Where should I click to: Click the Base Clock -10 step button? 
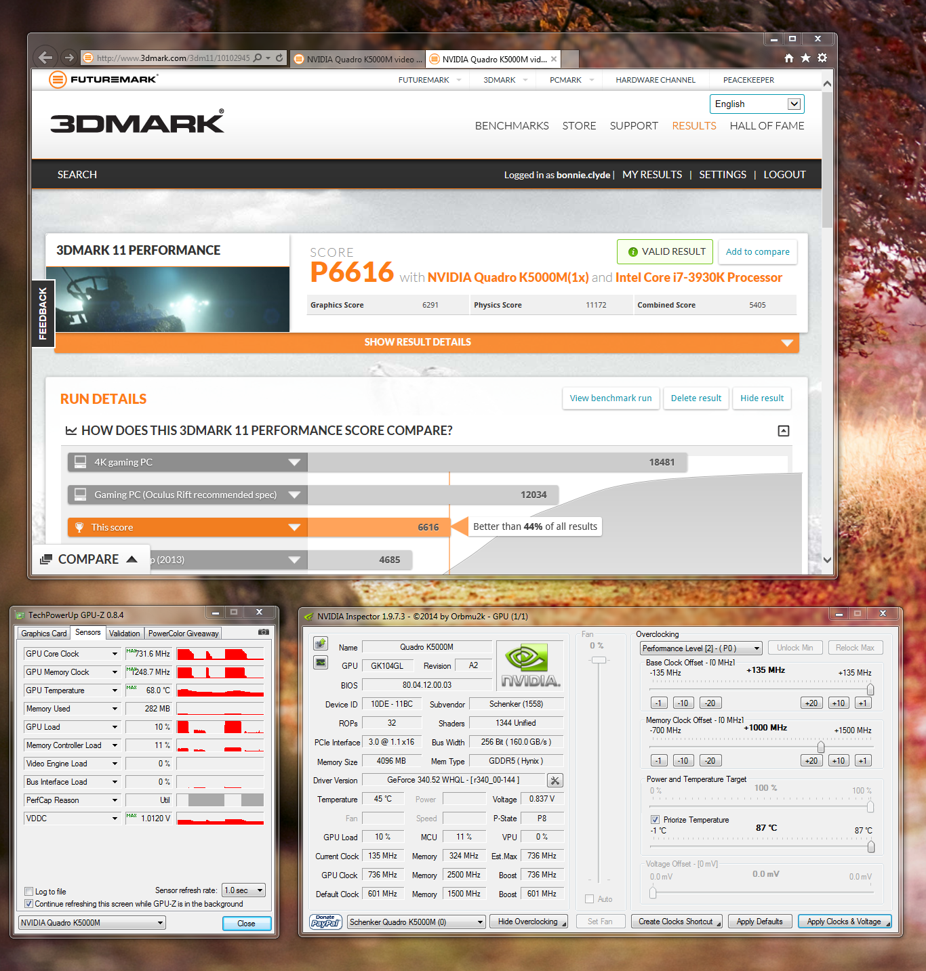[x=683, y=703]
